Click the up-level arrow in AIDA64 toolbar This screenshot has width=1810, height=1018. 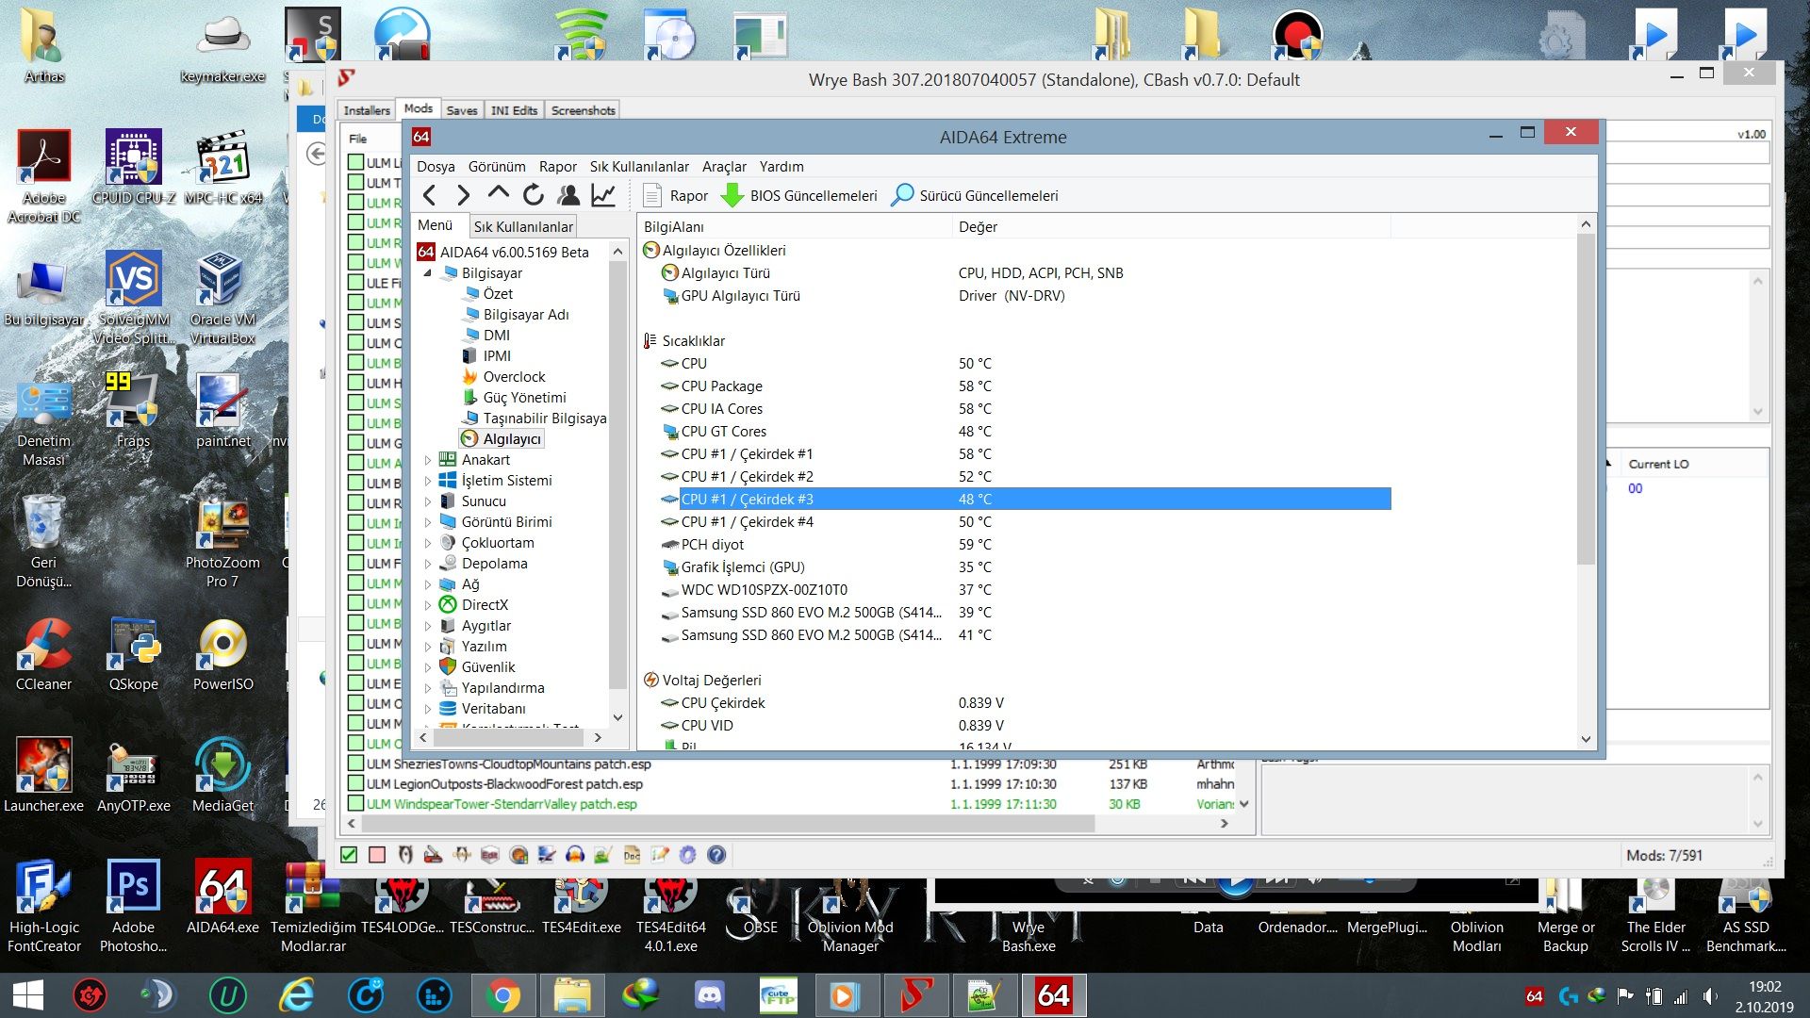tap(498, 194)
